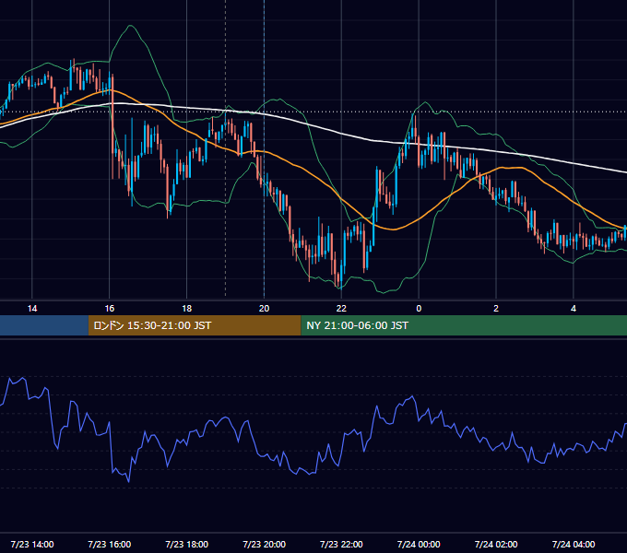The height and width of the screenshot is (553, 627).
Task: Click the 18 hour label on upper time axis
Action: pos(187,309)
